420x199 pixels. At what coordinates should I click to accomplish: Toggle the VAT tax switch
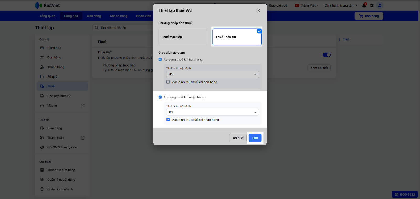pyautogui.click(x=327, y=55)
